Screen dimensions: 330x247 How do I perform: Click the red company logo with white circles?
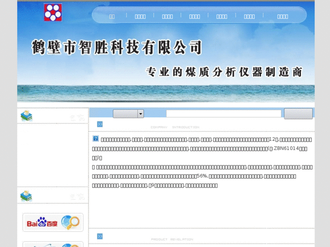coord(53,12)
